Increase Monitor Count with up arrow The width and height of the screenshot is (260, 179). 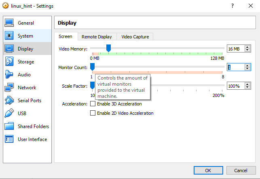(x=247, y=66)
